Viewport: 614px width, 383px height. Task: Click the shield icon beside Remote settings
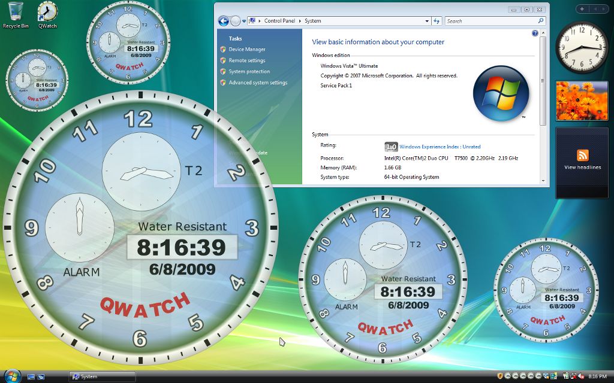pyautogui.click(x=223, y=60)
